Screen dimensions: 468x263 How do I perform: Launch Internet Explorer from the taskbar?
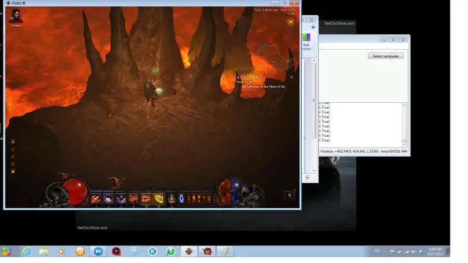[x=26, y=251]
